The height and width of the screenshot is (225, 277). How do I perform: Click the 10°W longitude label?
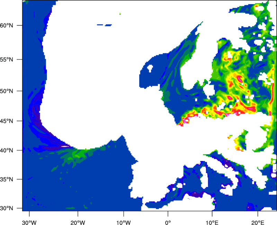pyautogui.click(x=124, y=223)
